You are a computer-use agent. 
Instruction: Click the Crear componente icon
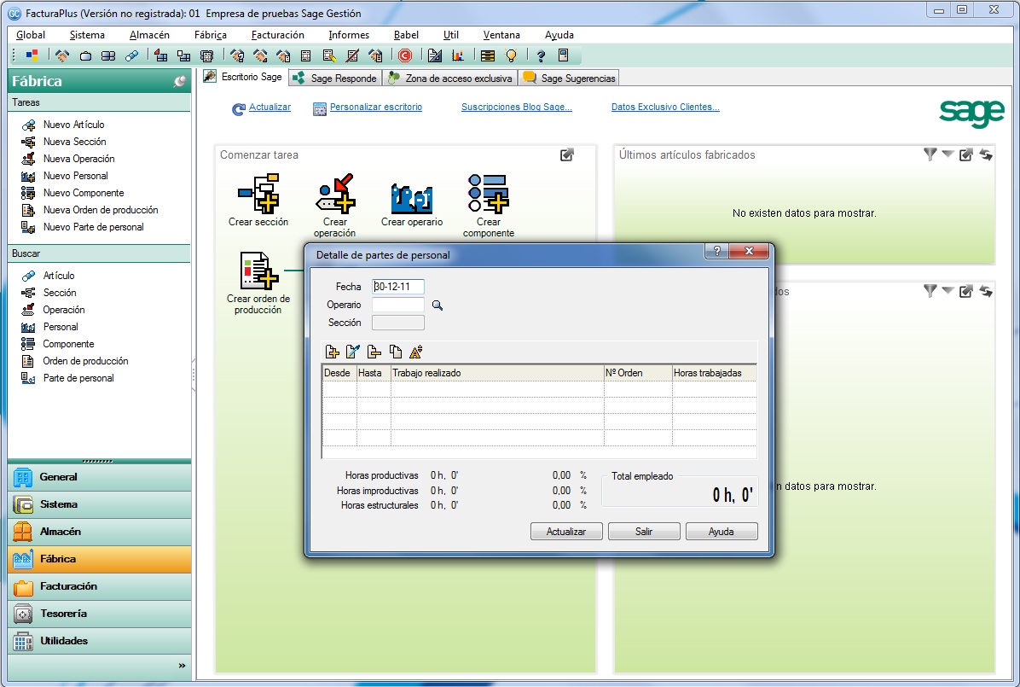click(x=489, y=194)
